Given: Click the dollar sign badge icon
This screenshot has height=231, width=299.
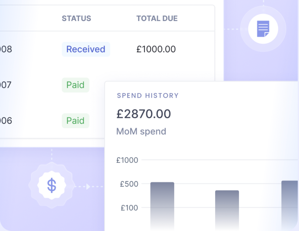Looking at the screenshot, I should click(x=52, y=185).
